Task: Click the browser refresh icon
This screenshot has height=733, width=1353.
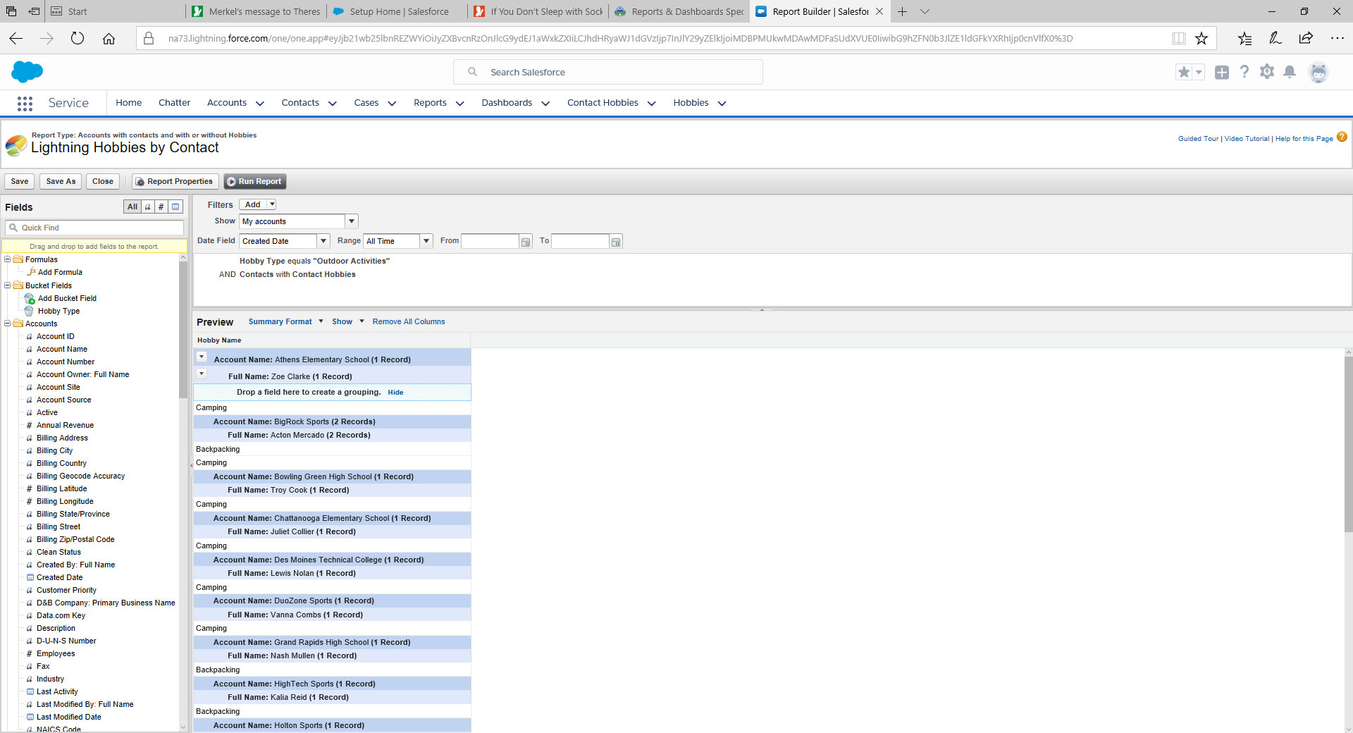Action: pos(78,39)
